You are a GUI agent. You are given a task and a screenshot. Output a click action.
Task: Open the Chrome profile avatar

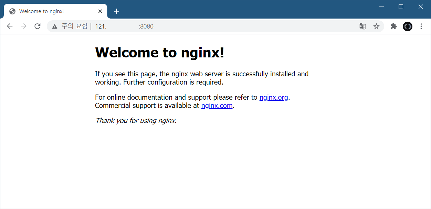pyautogui.click(x=408, y=26)
